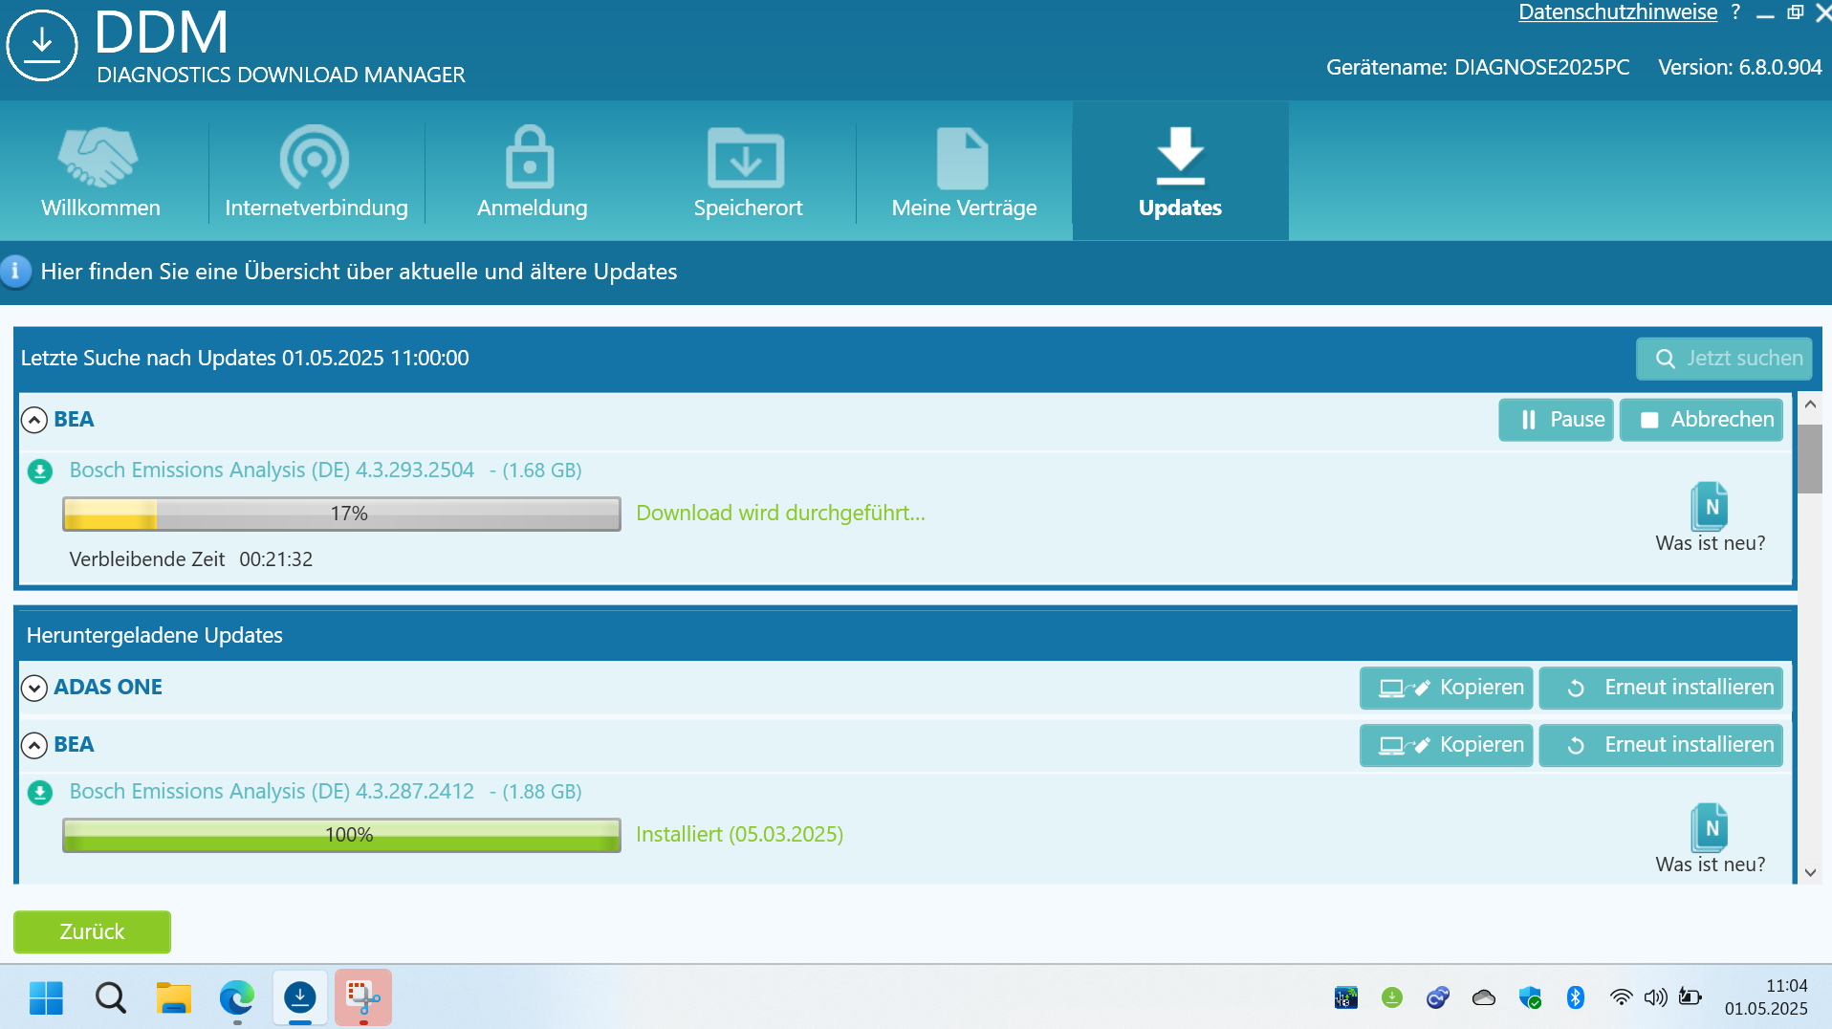
Task: Click the Version 6.8.0.904 label
Action: click(x=1739, y=68)
